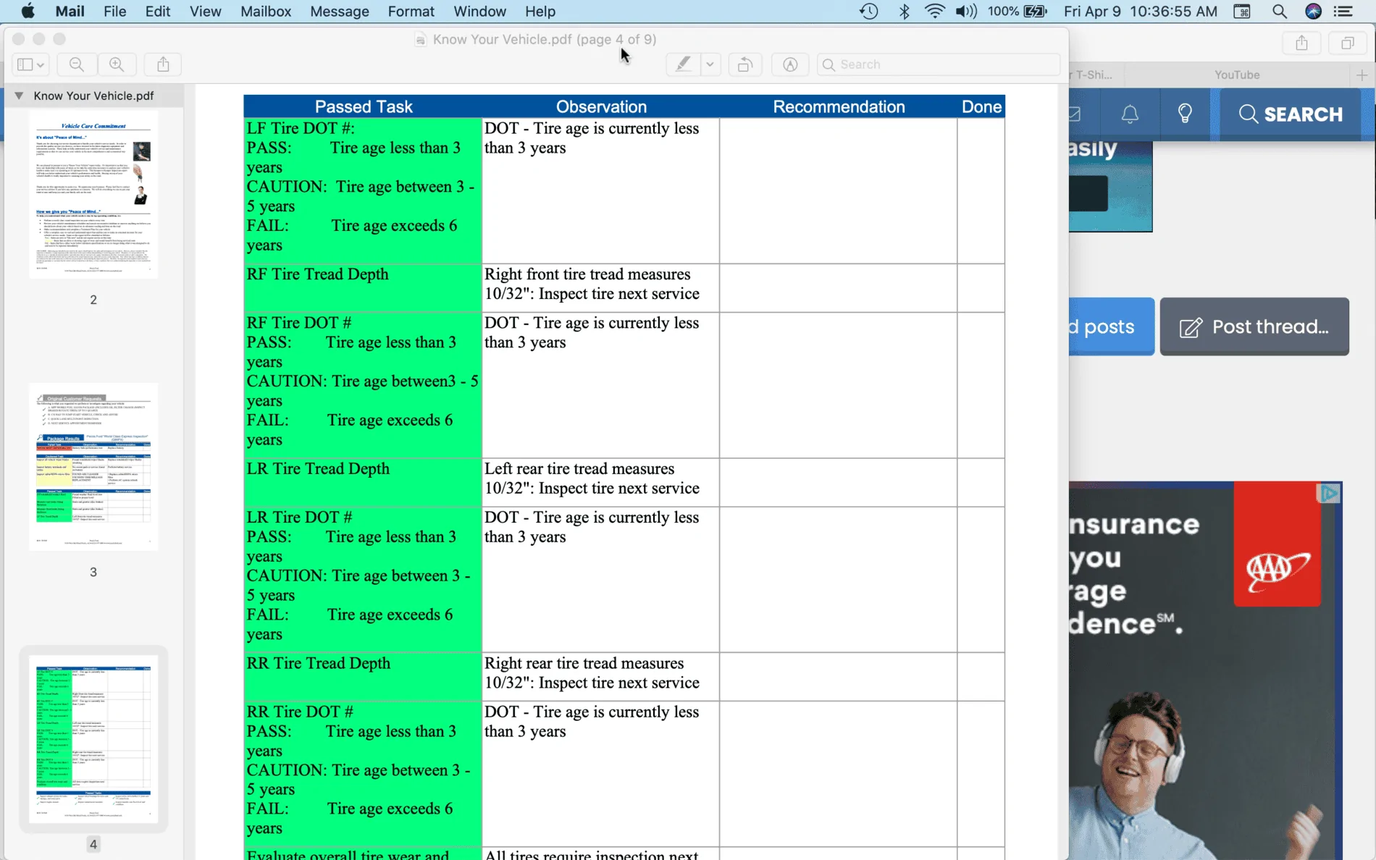This screenshot has width=1376, height=860.
Task: Click the Post thread... button
Action: tap(1254, 326)
